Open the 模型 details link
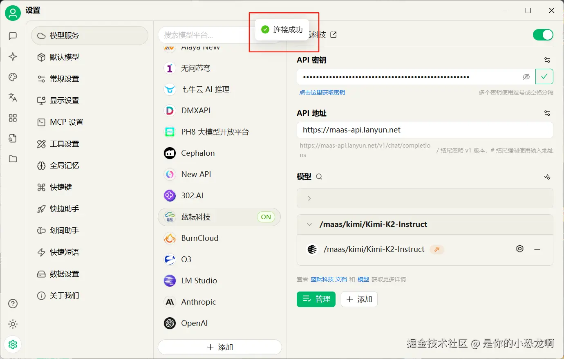The image size is (564, 359). pyautogui.click(x=363, y=279)
